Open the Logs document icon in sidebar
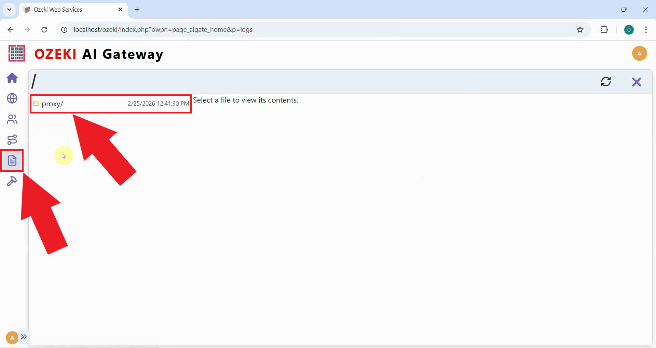 point(12,160)
